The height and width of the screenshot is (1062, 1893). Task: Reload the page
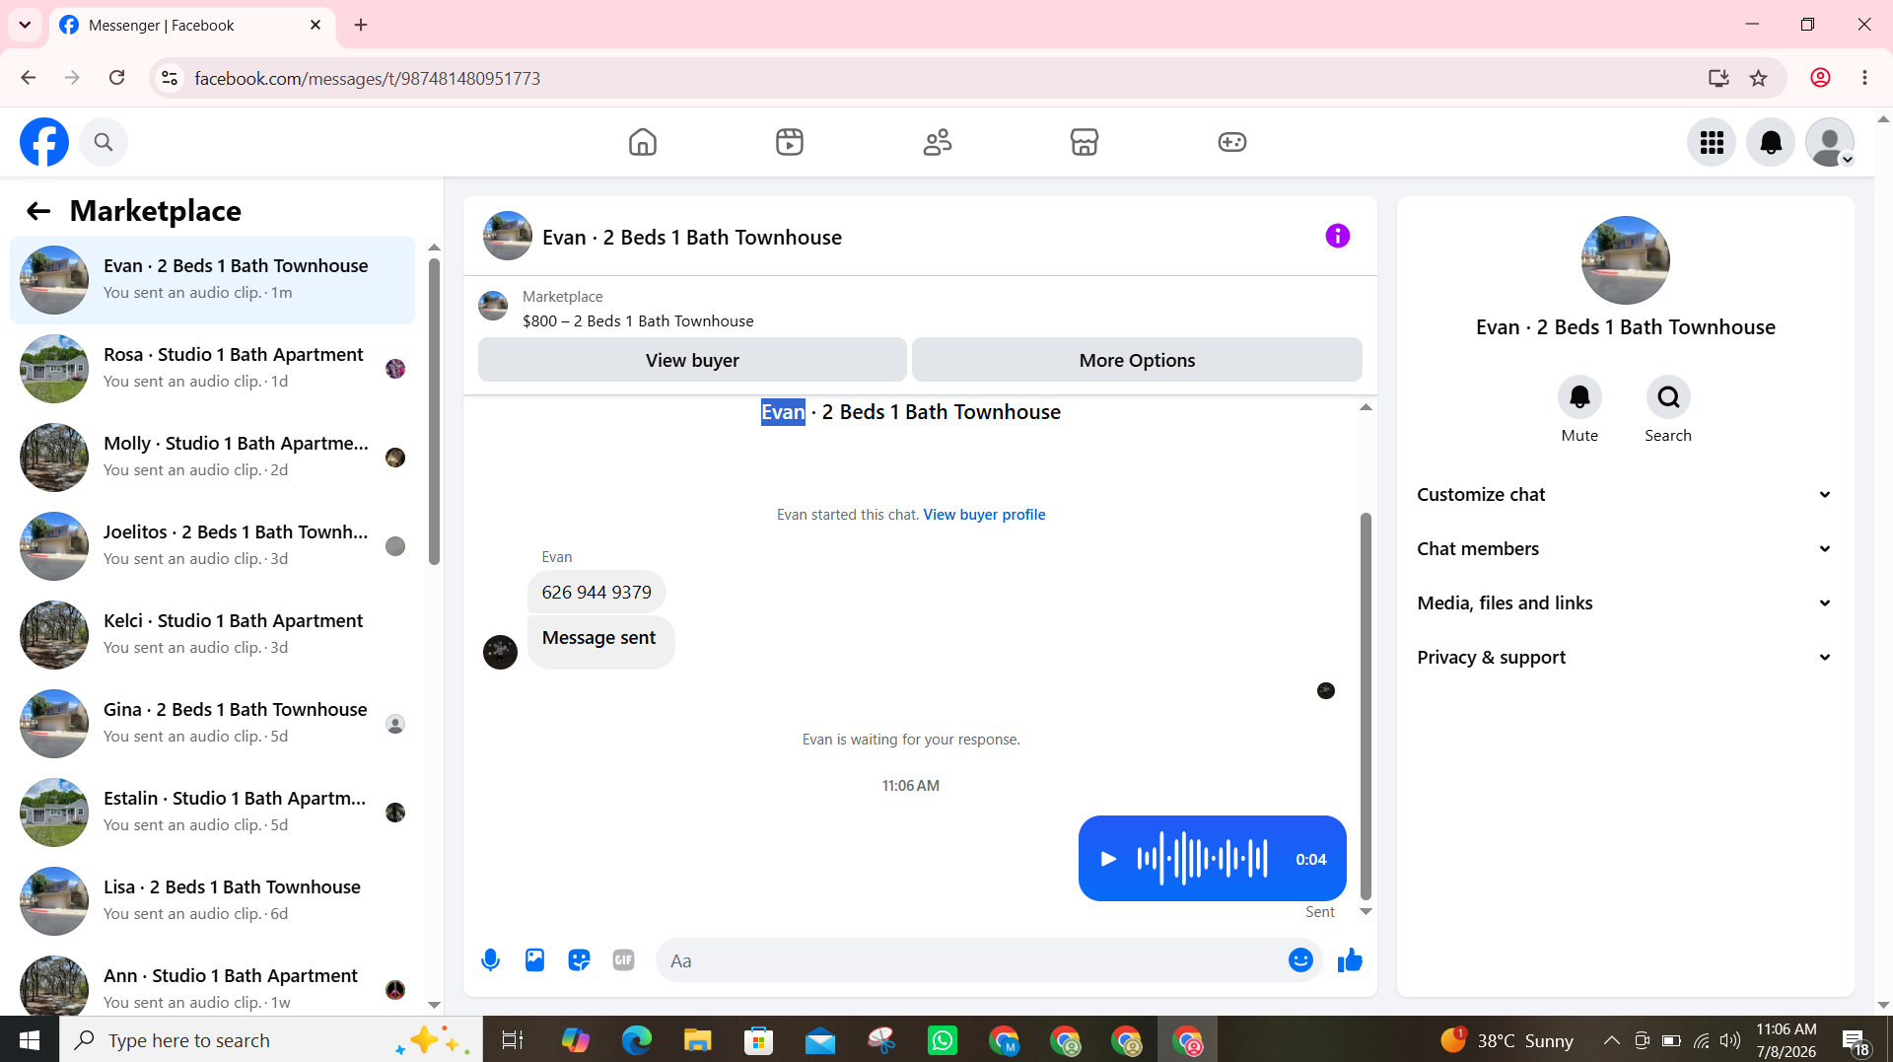[117, 78]
